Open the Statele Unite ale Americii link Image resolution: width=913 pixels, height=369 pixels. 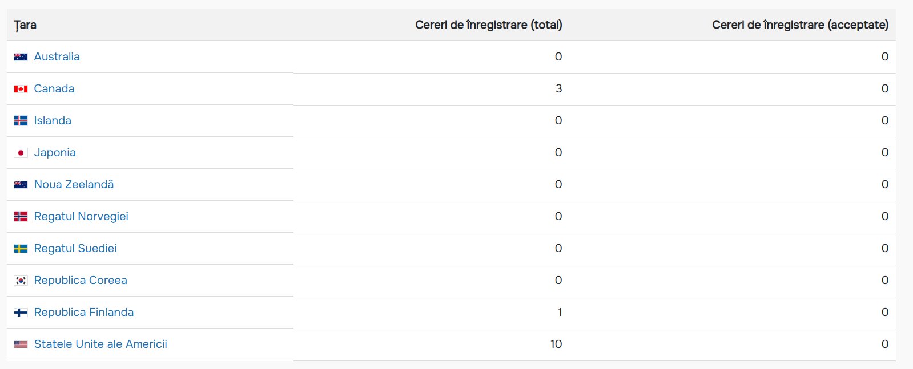click(x=100, y=344)
